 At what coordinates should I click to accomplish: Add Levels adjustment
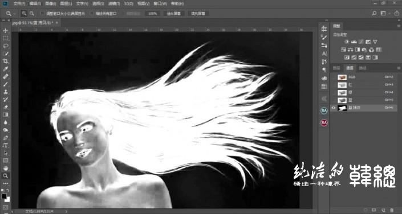[x=354, y=42]
